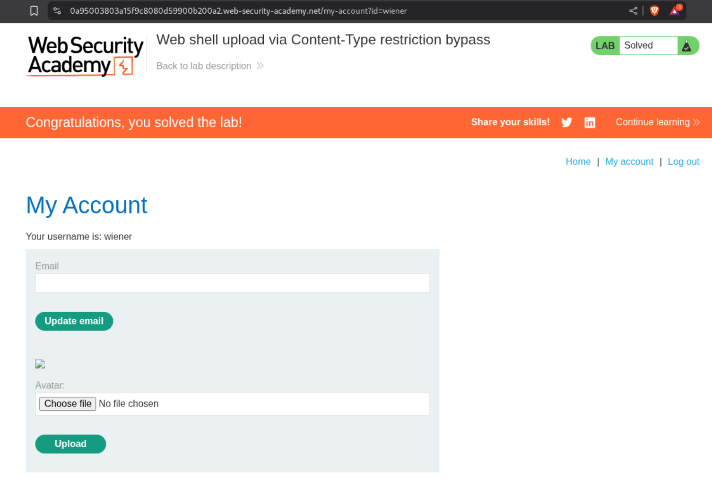Click the broken avatar image
The width and height of the screenshot is (712, 477).
40,364
